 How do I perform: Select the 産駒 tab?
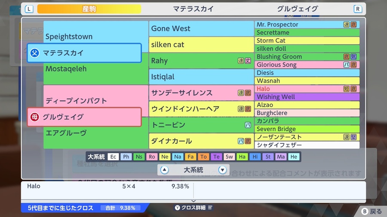(89, 9)
